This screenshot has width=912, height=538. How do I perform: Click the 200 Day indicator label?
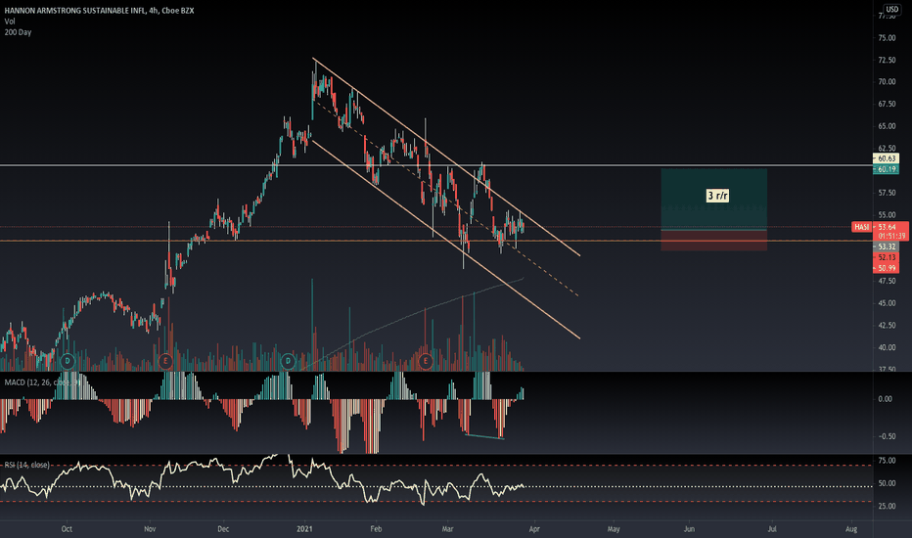pos(18,32)
